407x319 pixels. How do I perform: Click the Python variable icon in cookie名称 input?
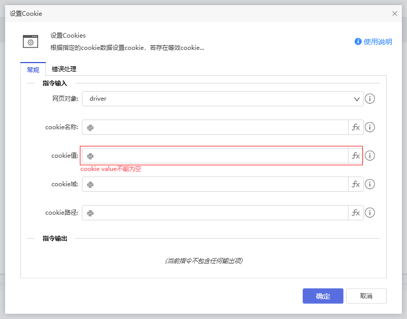pos(90,127)
